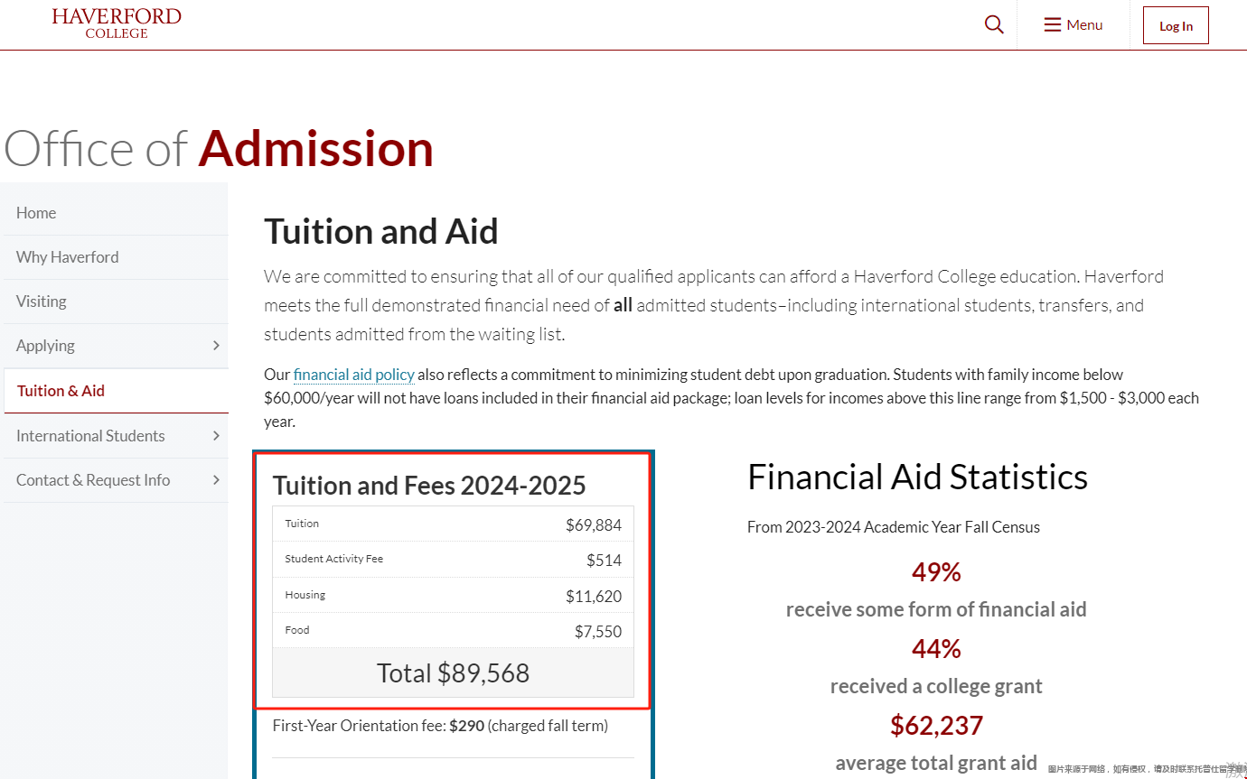Open the Applying sidebar link
The width and height of the screenshot is (1247, 779).
pos(45,346)
